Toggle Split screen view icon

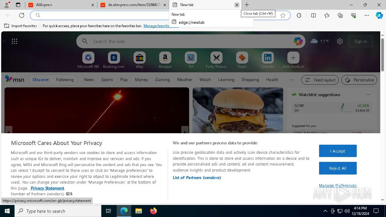313,15
